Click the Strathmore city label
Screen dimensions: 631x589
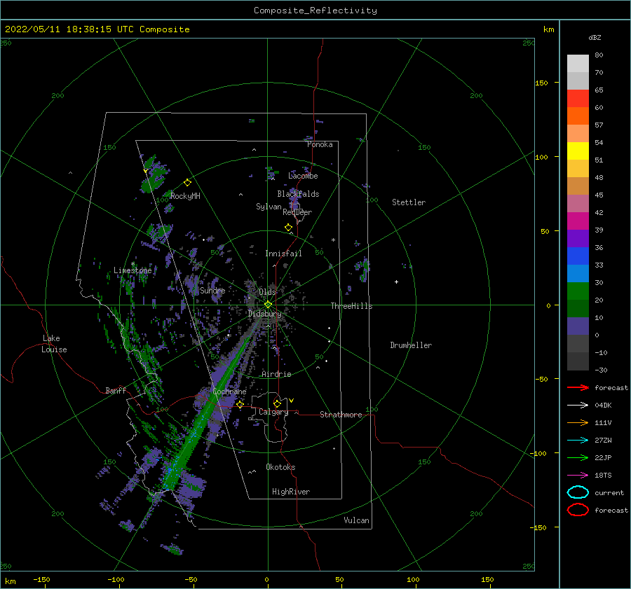pos(341,415)
